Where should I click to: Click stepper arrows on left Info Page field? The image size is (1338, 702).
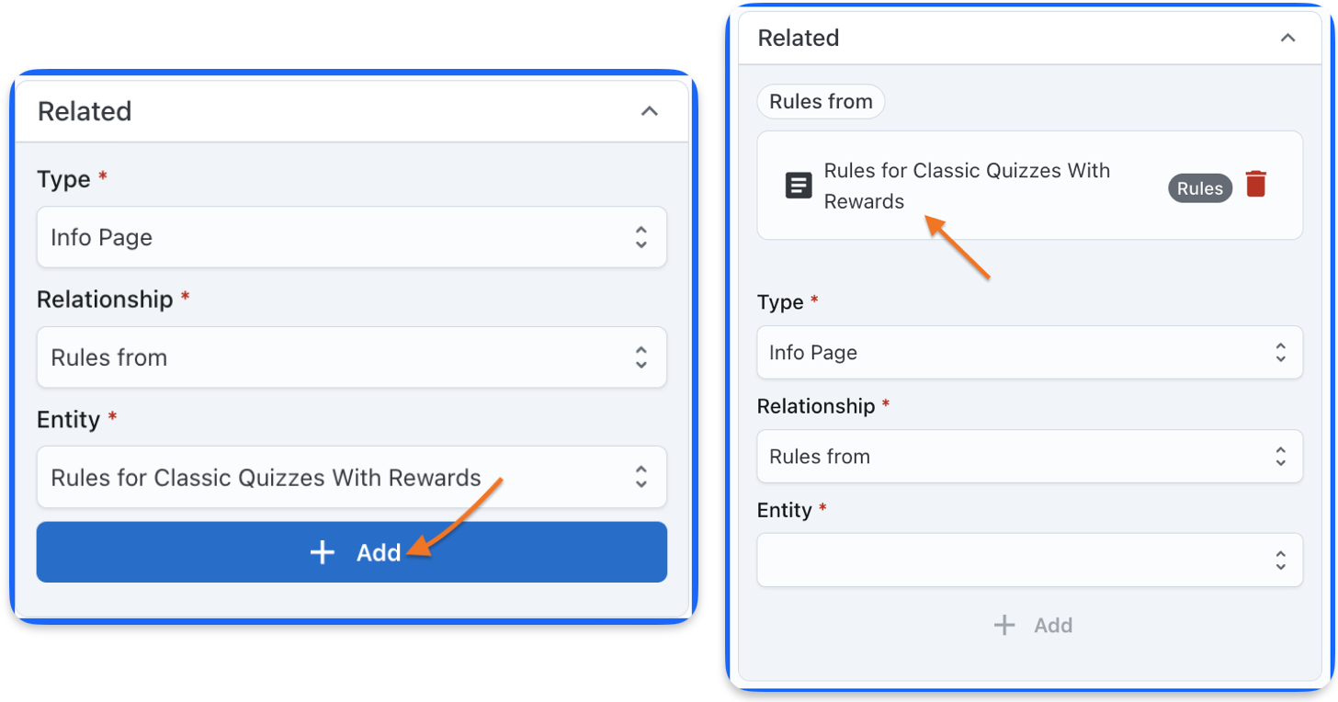pyautogui.click(x=641, y=237)
